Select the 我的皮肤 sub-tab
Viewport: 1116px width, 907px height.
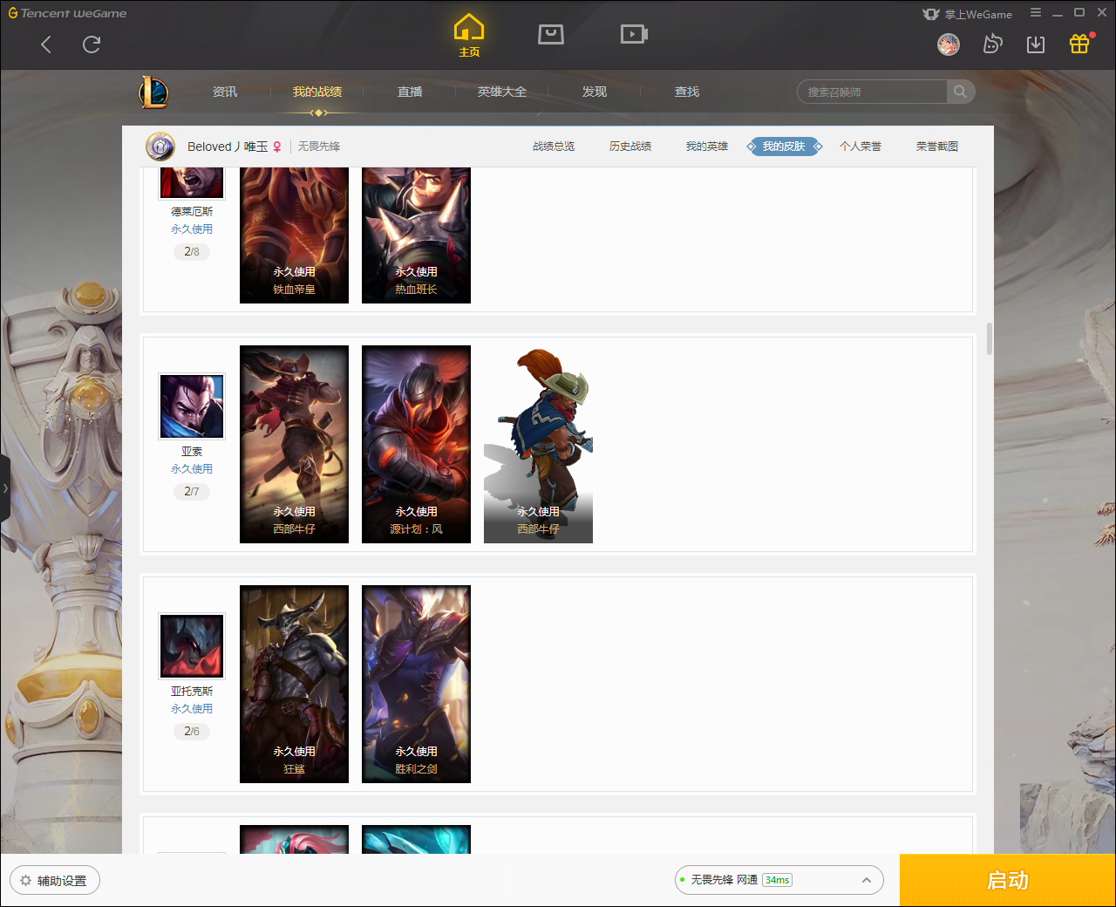click(x=784, y=147)
